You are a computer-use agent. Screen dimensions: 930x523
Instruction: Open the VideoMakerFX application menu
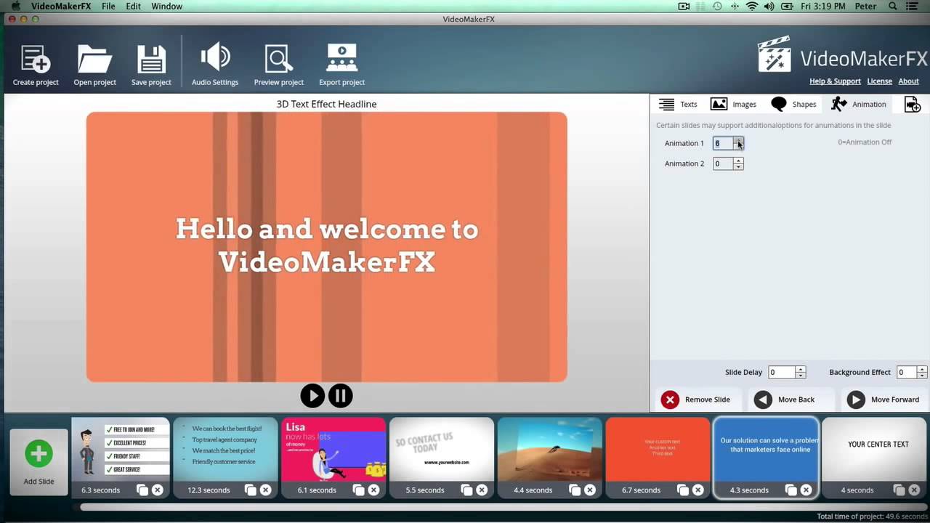tap(61, 6)
